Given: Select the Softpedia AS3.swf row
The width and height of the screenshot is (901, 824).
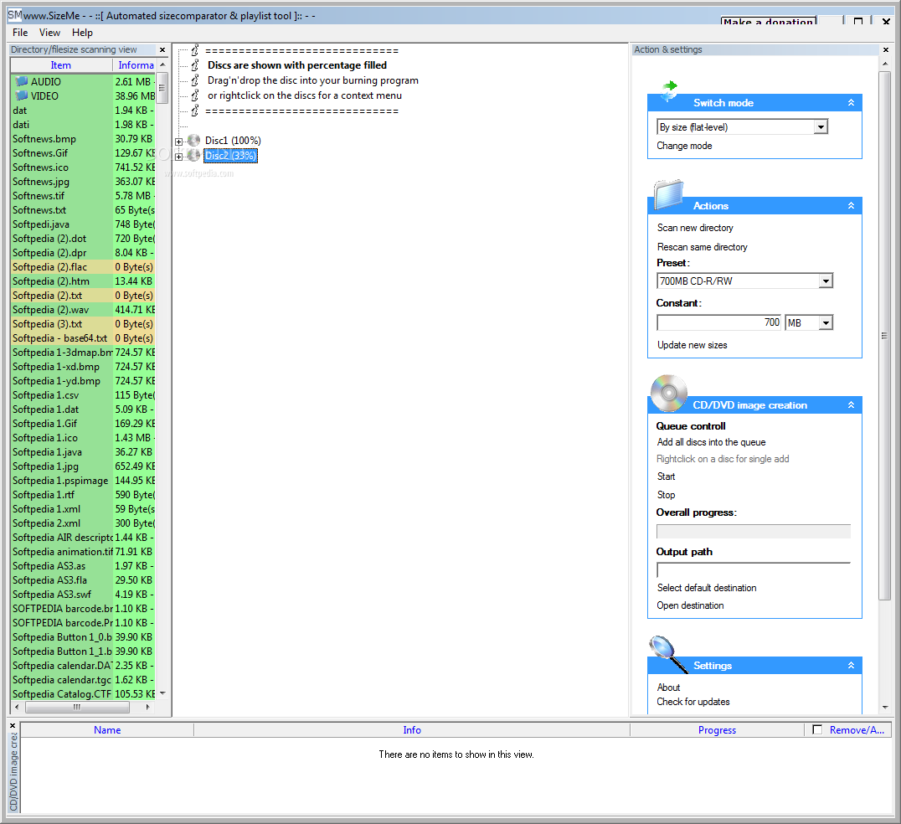Looking at the screenshot, I should 83,595.
